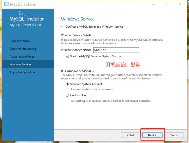189x143 pixels.
Task: Select the Windows Service step in sidebar
Action: tap(28, 64)
